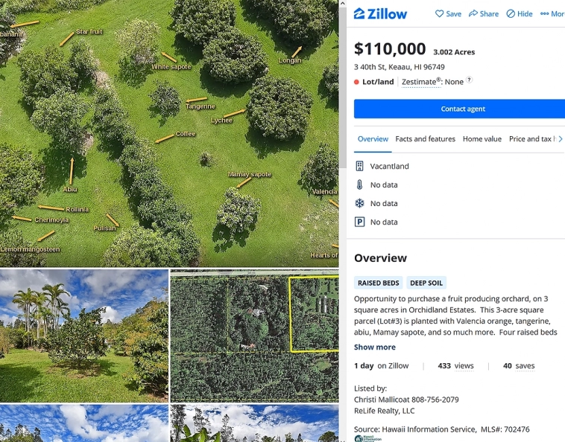Open the aerial parcel map photo
Screen dimensions: 565x442
pyautogui.click(x=254, y=335)
